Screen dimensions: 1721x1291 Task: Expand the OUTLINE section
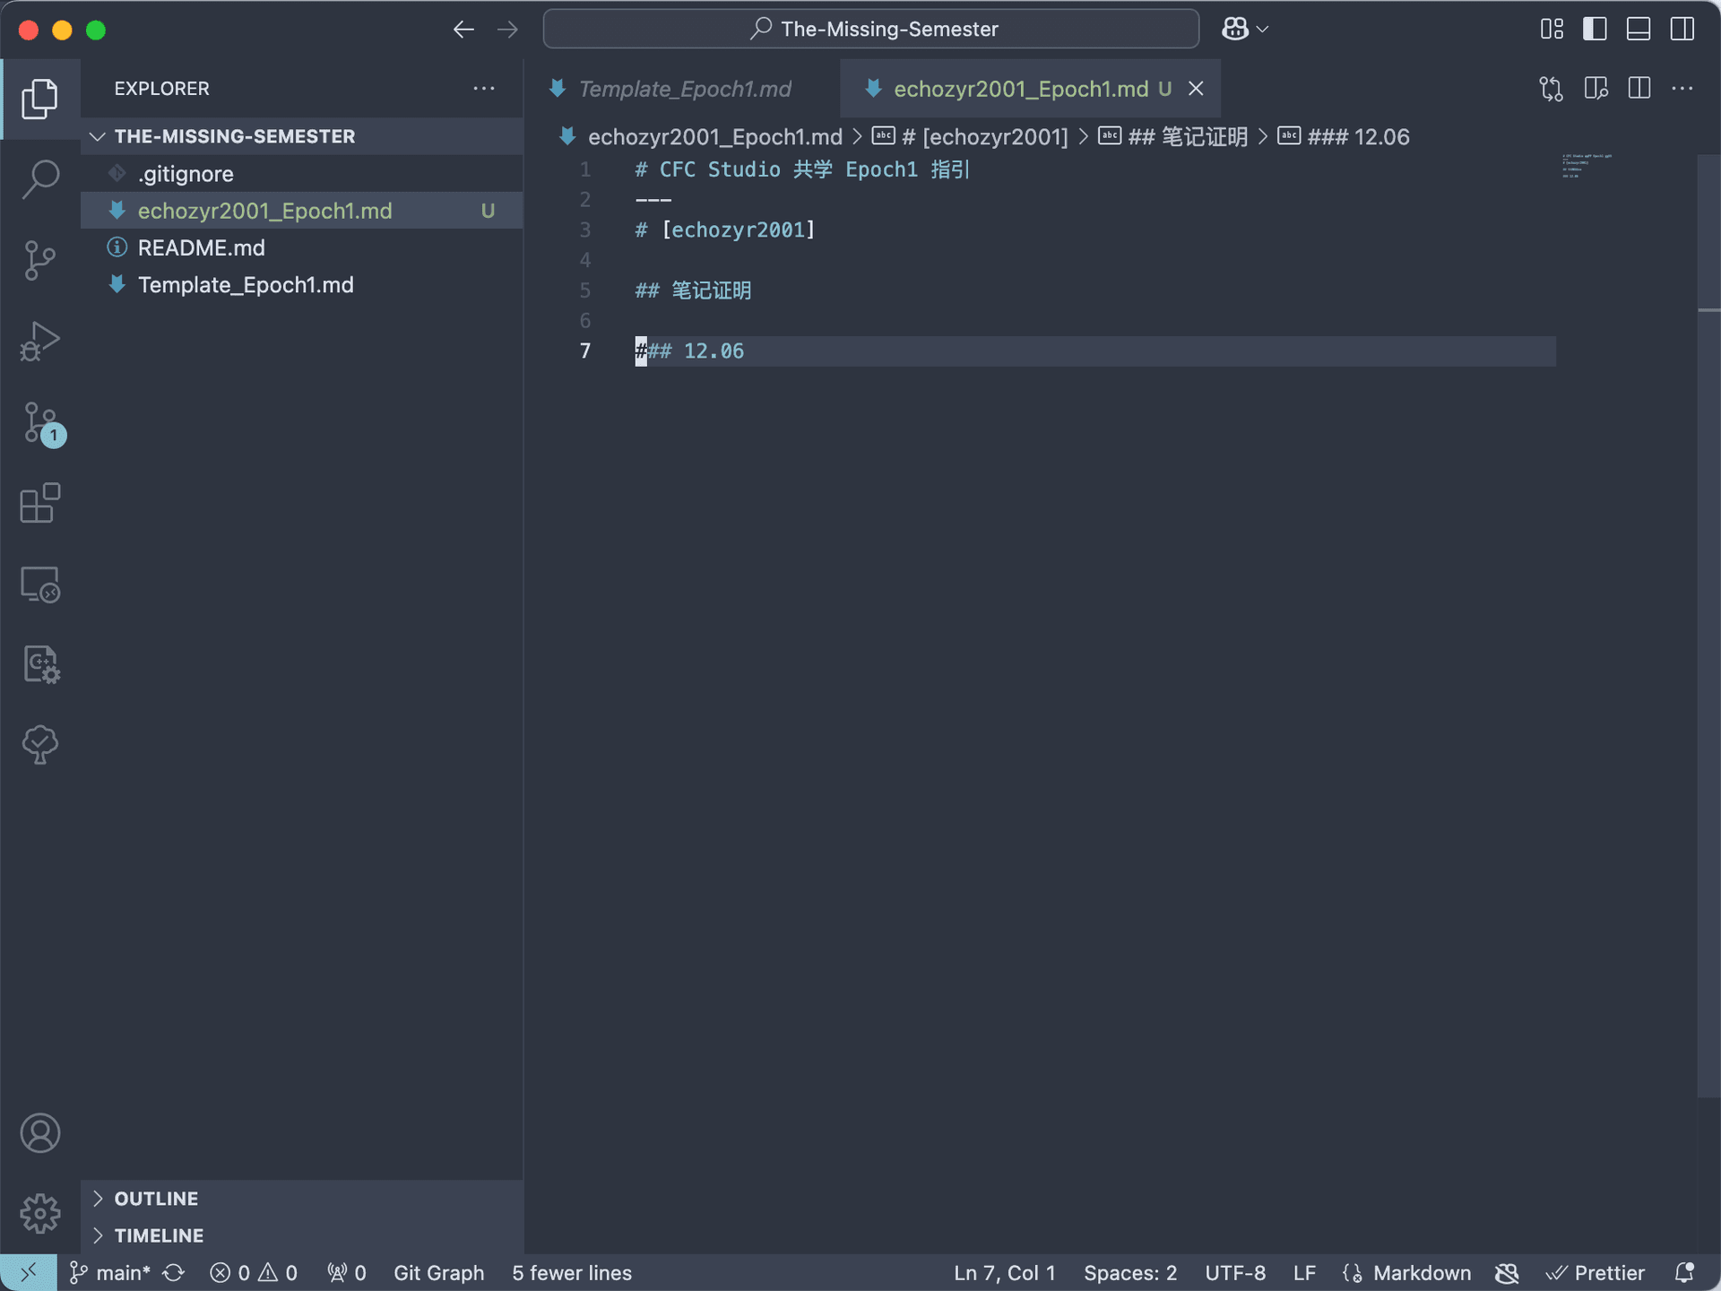pyautogui.click(x=156, y=1199)
